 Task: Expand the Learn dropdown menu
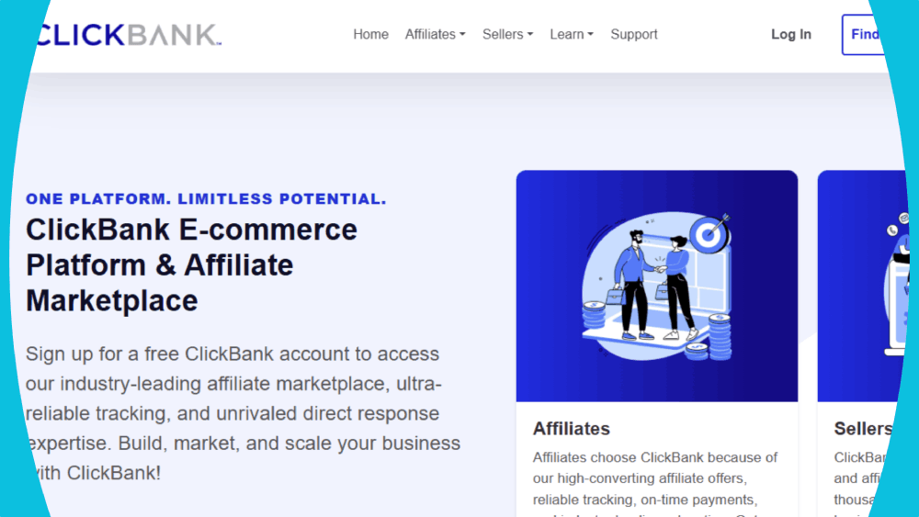click(572, 35)
